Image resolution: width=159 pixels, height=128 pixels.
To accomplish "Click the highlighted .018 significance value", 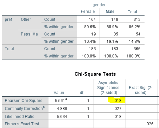I will (117, 101).
